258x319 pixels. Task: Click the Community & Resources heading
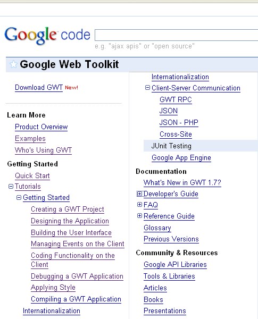(177, 253)
